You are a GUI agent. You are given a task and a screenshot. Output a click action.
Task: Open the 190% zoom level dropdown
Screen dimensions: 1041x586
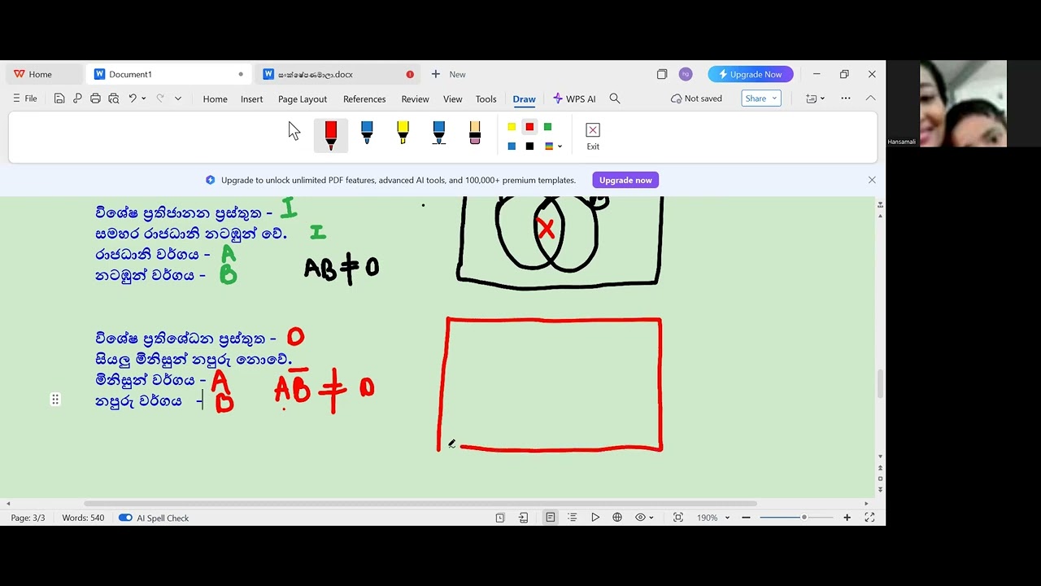(x=713, y=518)
